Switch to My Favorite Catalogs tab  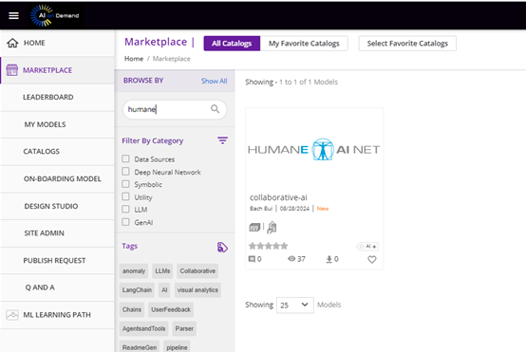tap(304, 44)
